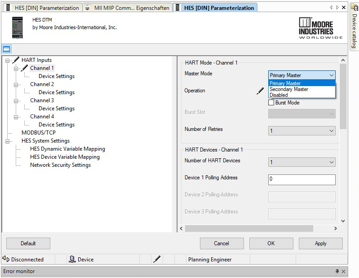The width and height of the screenshot is (359, 278).
Task: Collapse the Channel 1 tree node
Action: click(16, 69)
